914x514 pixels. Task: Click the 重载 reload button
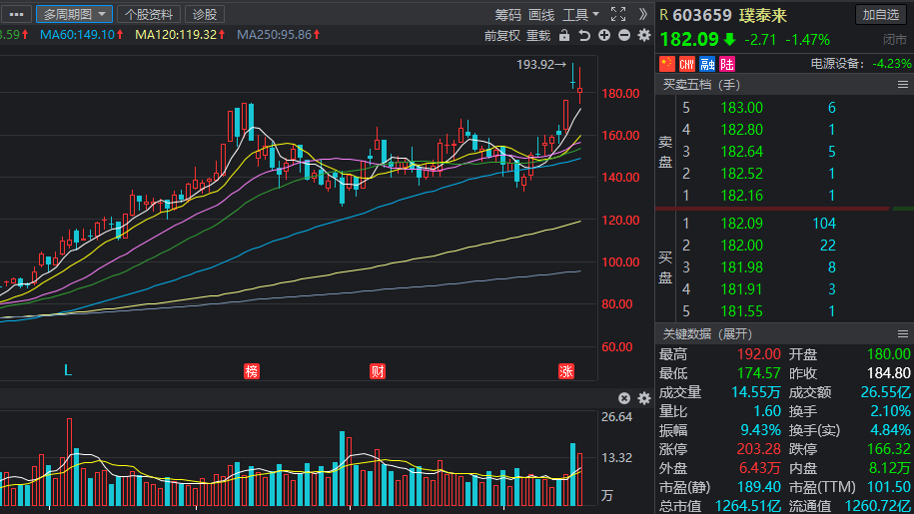pos(538,36)
